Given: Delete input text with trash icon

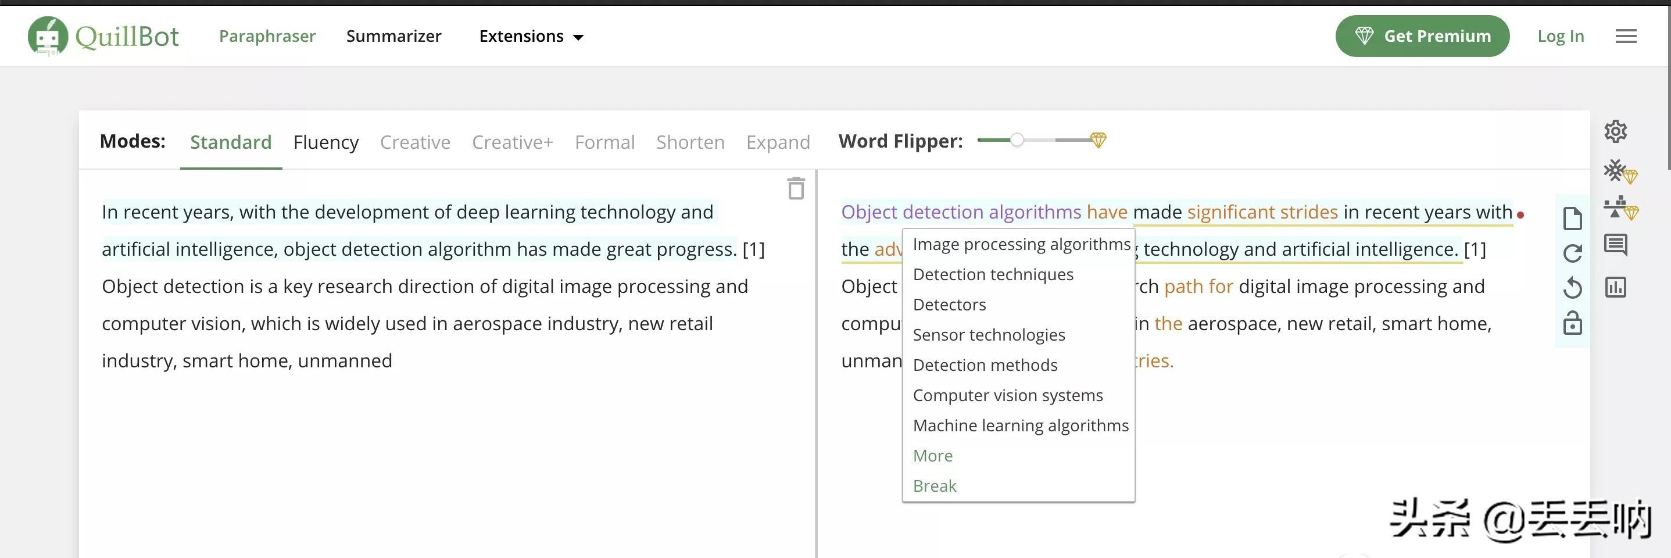Looking at the screenshot, I should tap(796, 188).
